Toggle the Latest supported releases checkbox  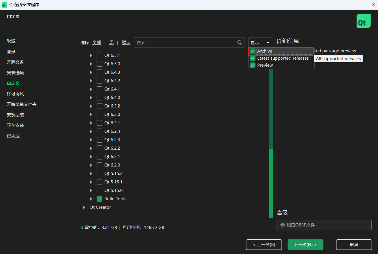coord(253,58)
